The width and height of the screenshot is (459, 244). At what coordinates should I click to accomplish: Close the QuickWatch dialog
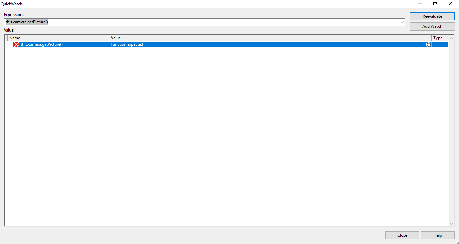click(402, 235)
